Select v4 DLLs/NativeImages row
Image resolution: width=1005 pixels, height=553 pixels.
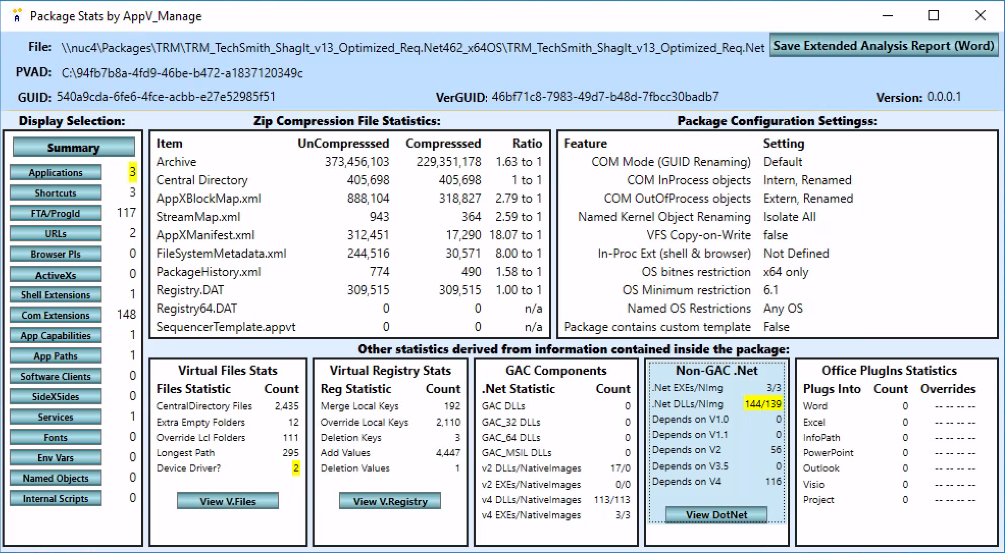coord(556,500)
